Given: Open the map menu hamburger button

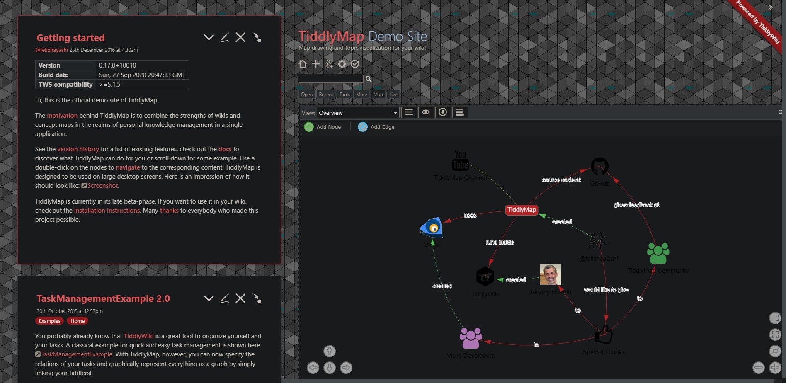Looking at the screenshot, I should pos(409,112).
